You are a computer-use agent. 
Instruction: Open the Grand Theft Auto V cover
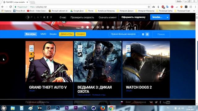pos(49,62)
